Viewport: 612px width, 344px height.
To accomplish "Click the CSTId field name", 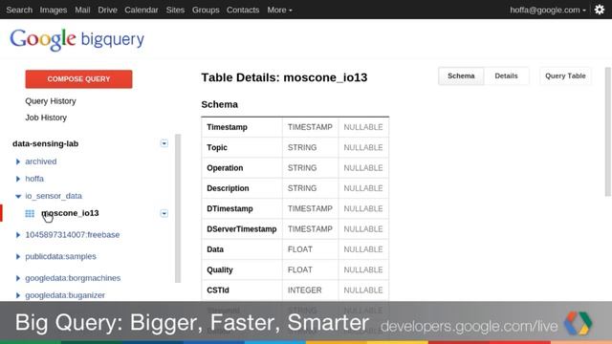I will [x=218, y=290].
